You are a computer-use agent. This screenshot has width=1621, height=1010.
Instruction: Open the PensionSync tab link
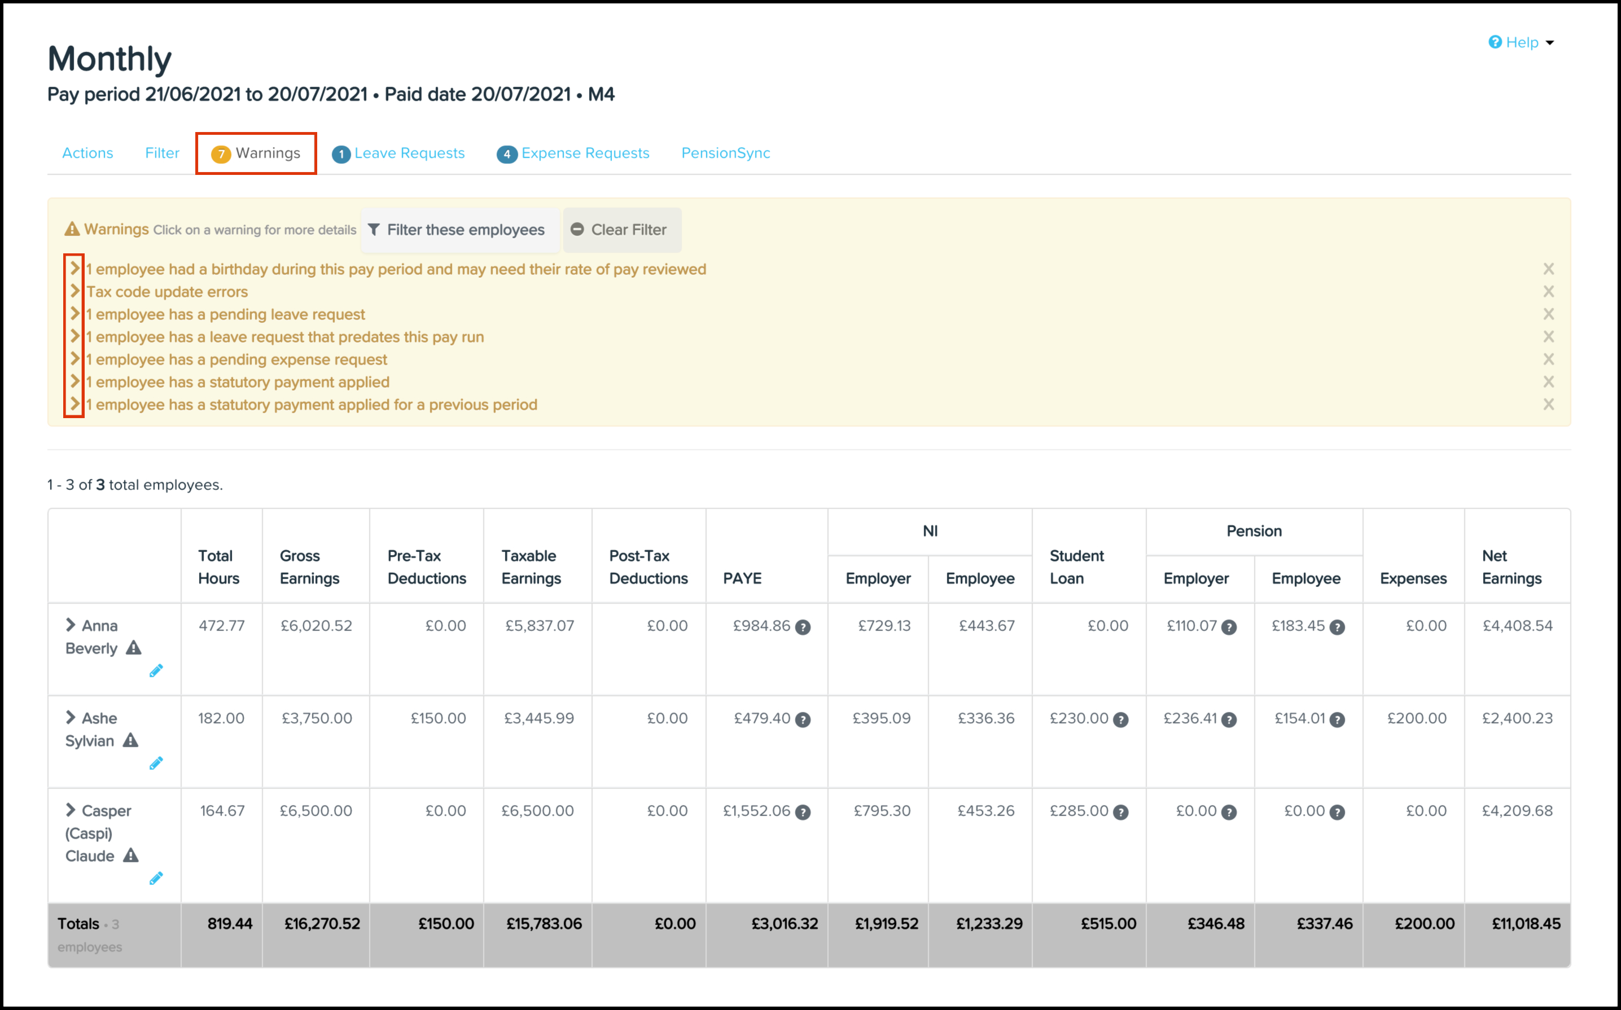coord(725,153)
